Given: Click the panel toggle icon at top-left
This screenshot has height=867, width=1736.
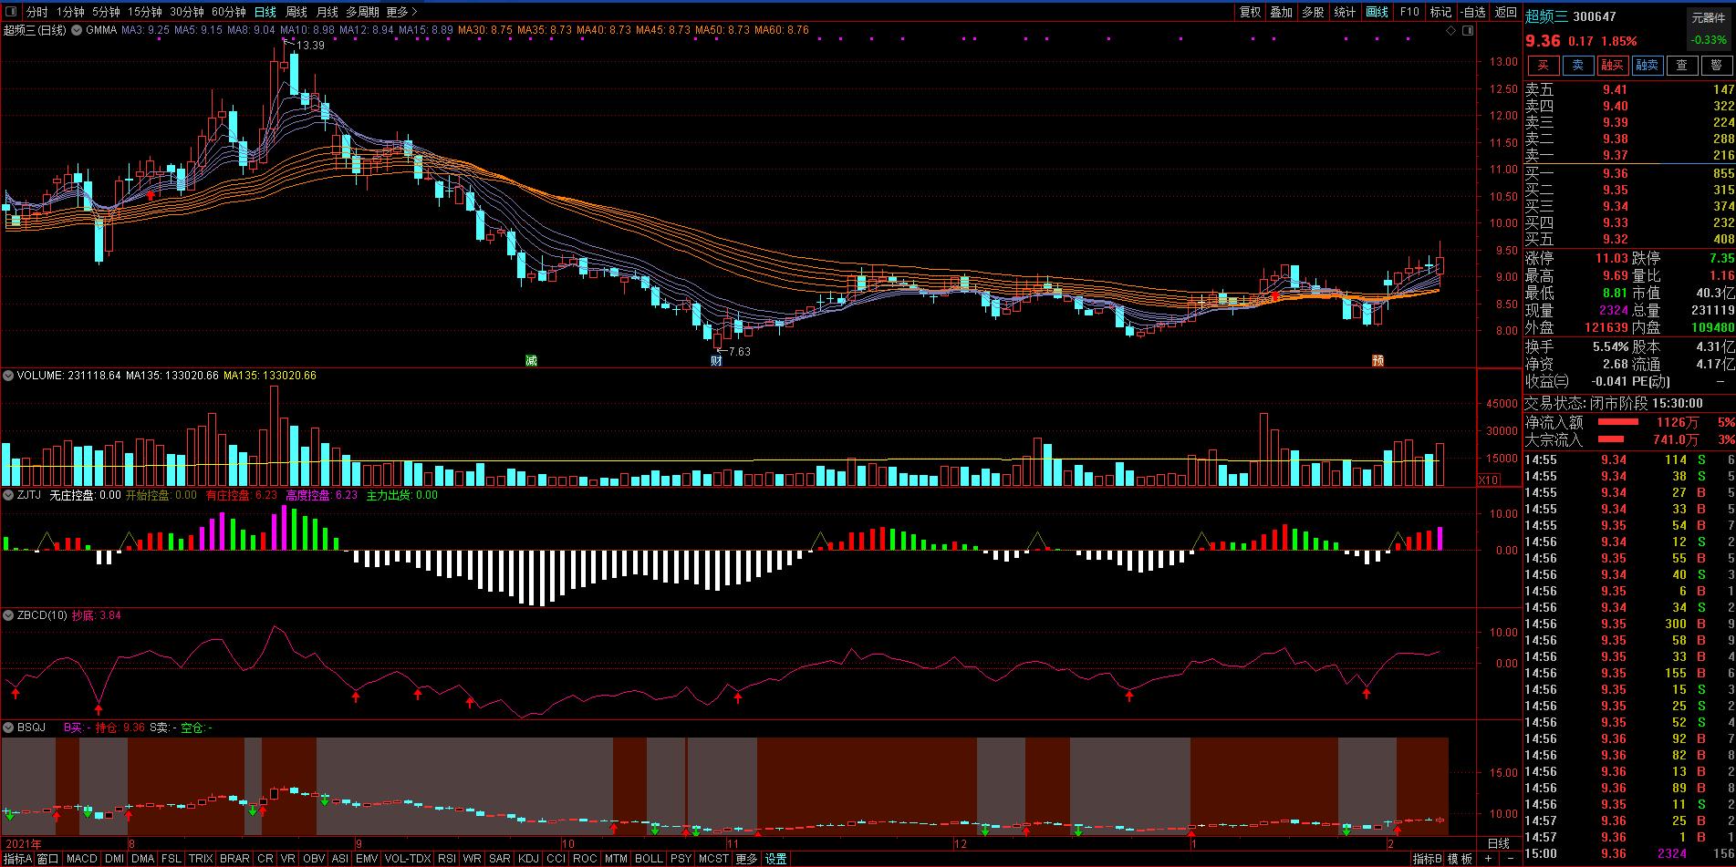Looking at the screenshot, I should pos(11,12).
